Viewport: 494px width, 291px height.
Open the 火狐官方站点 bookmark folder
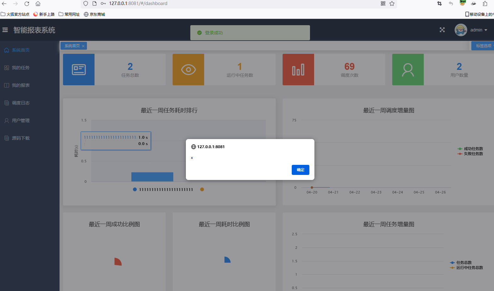(x=15, y=14)
